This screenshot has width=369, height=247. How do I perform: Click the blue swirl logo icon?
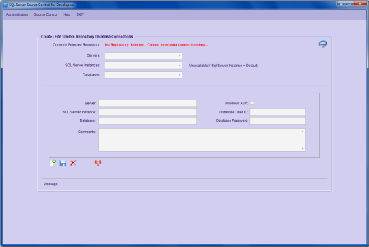pos(323,44)
